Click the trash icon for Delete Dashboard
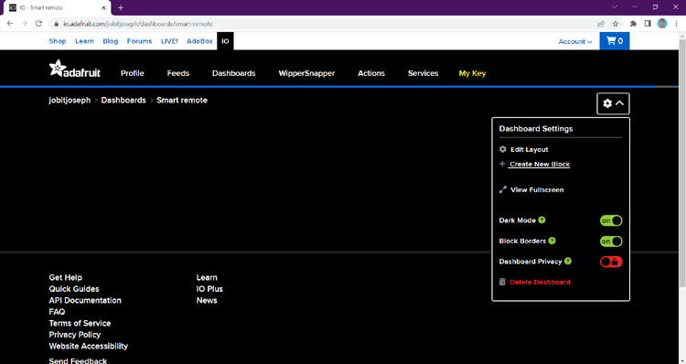Screen dimensions: 686x364 point(502,282)
